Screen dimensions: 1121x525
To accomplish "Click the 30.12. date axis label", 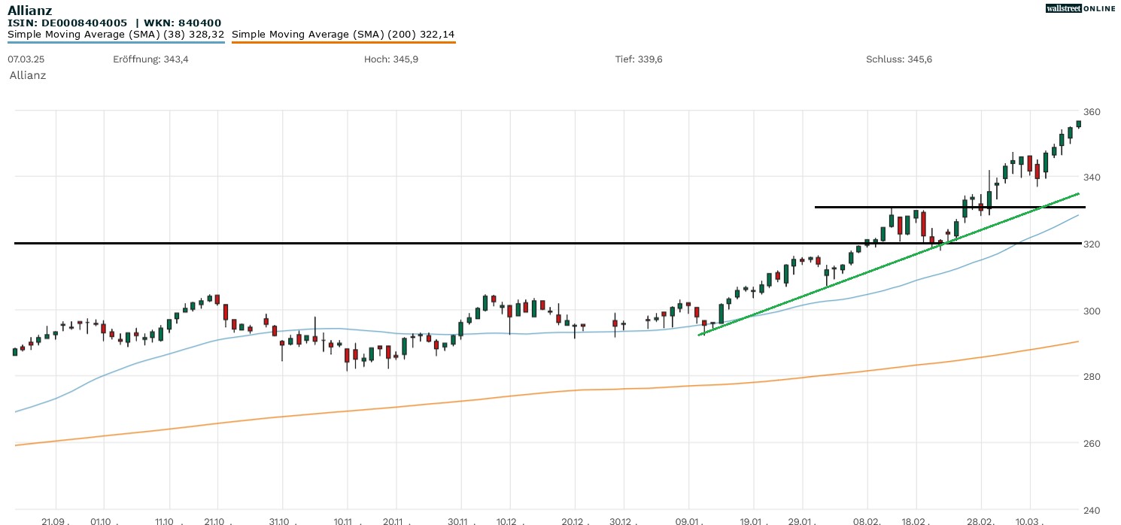I will (623, 521).
